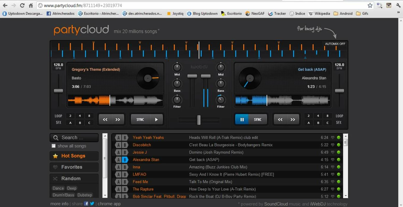Load Yeah Yeah Yeahs onto deck A

118,138
